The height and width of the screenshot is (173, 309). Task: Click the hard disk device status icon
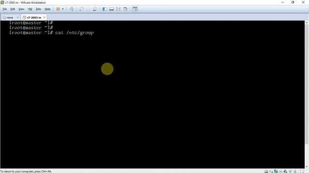(x=266, y=172)
